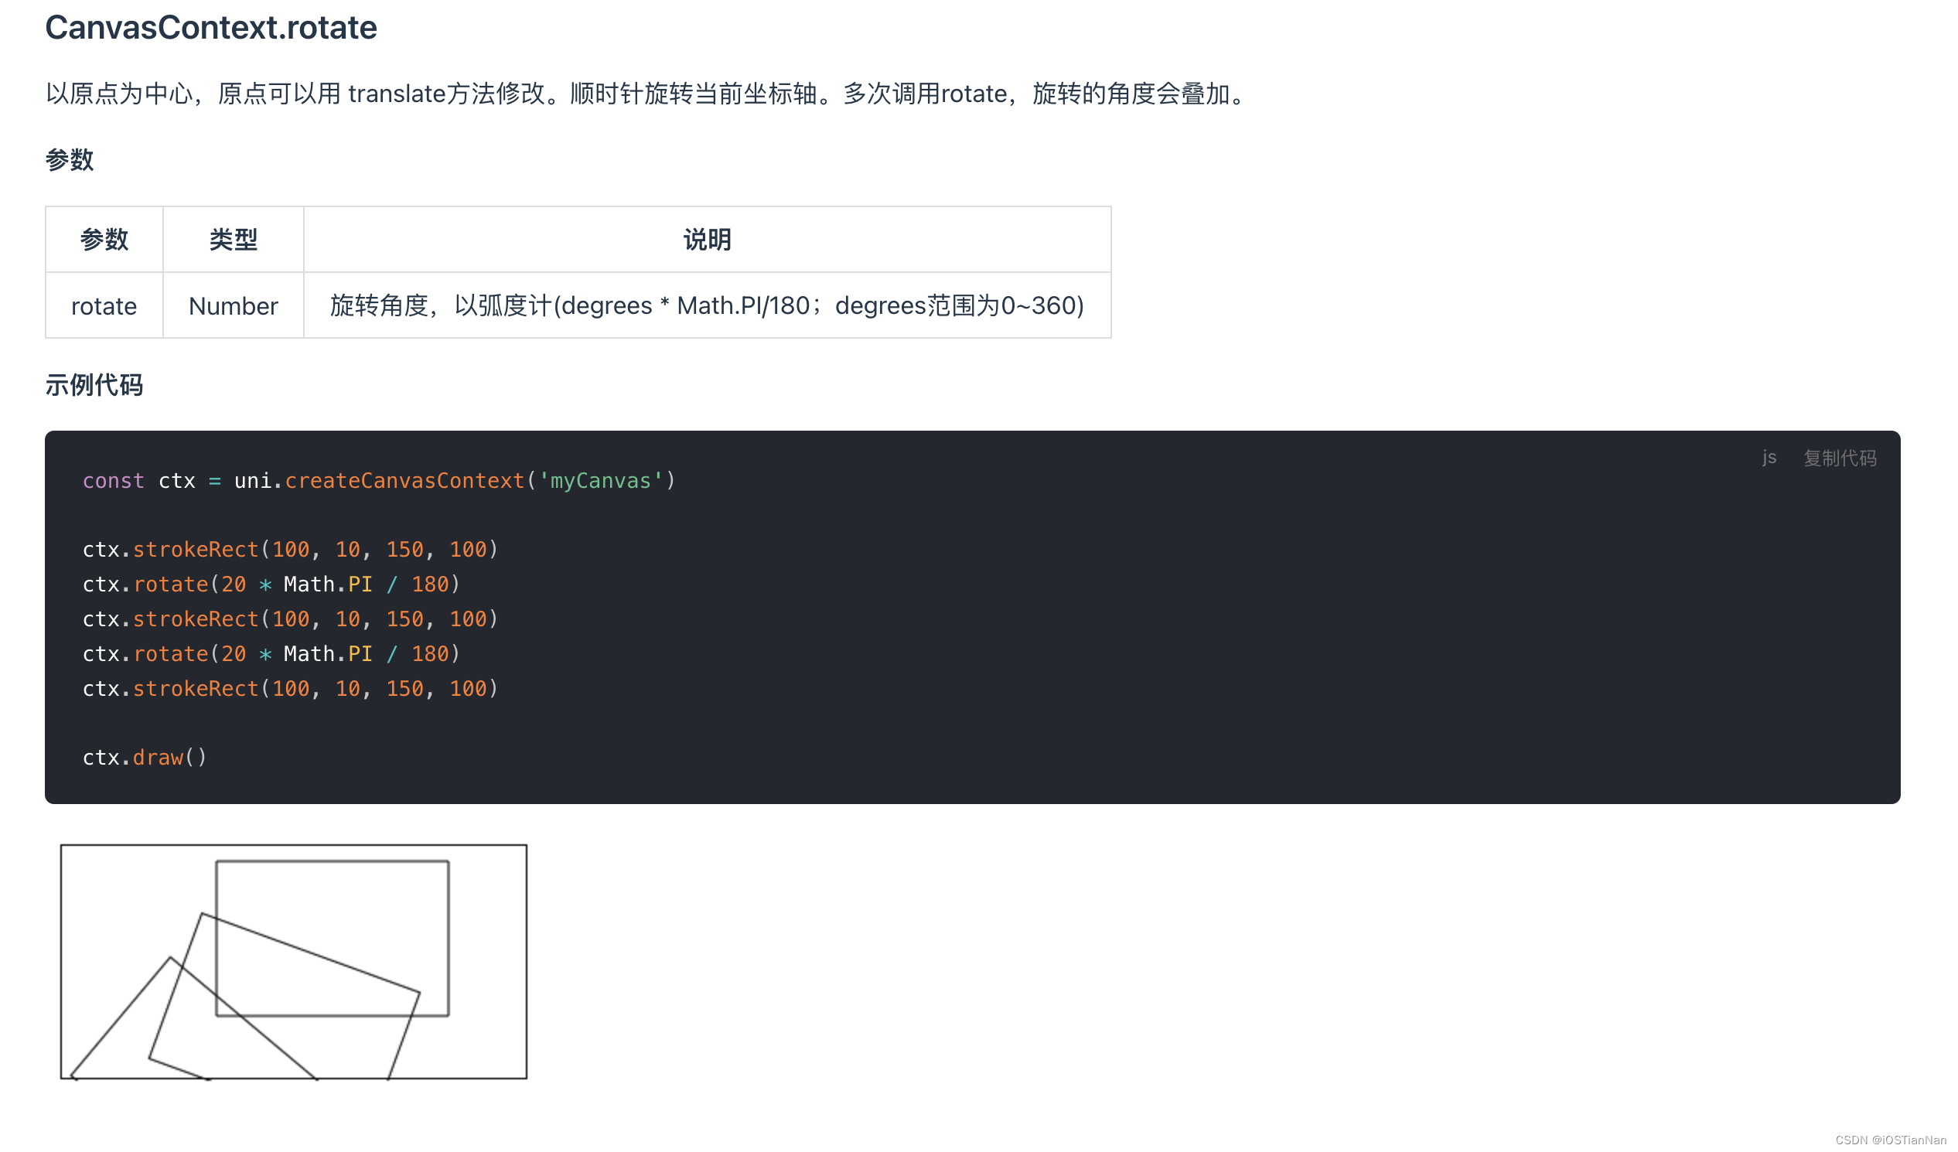Click the 复制代码 copy code button
Viewport: 1958px width, 1152px height.
(1839, 458)
